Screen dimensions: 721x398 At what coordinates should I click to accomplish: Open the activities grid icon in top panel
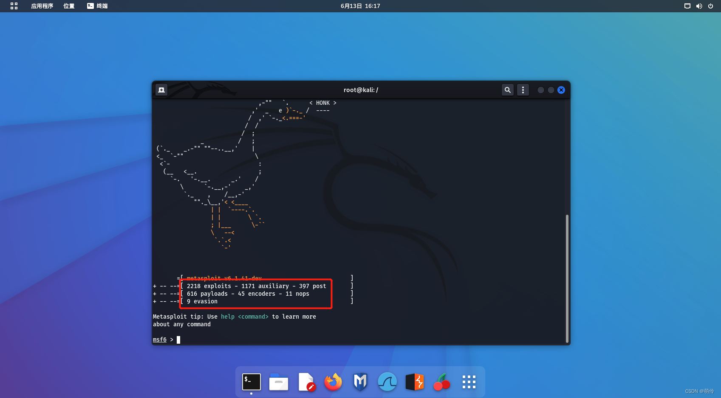click(x=14, y=6)
